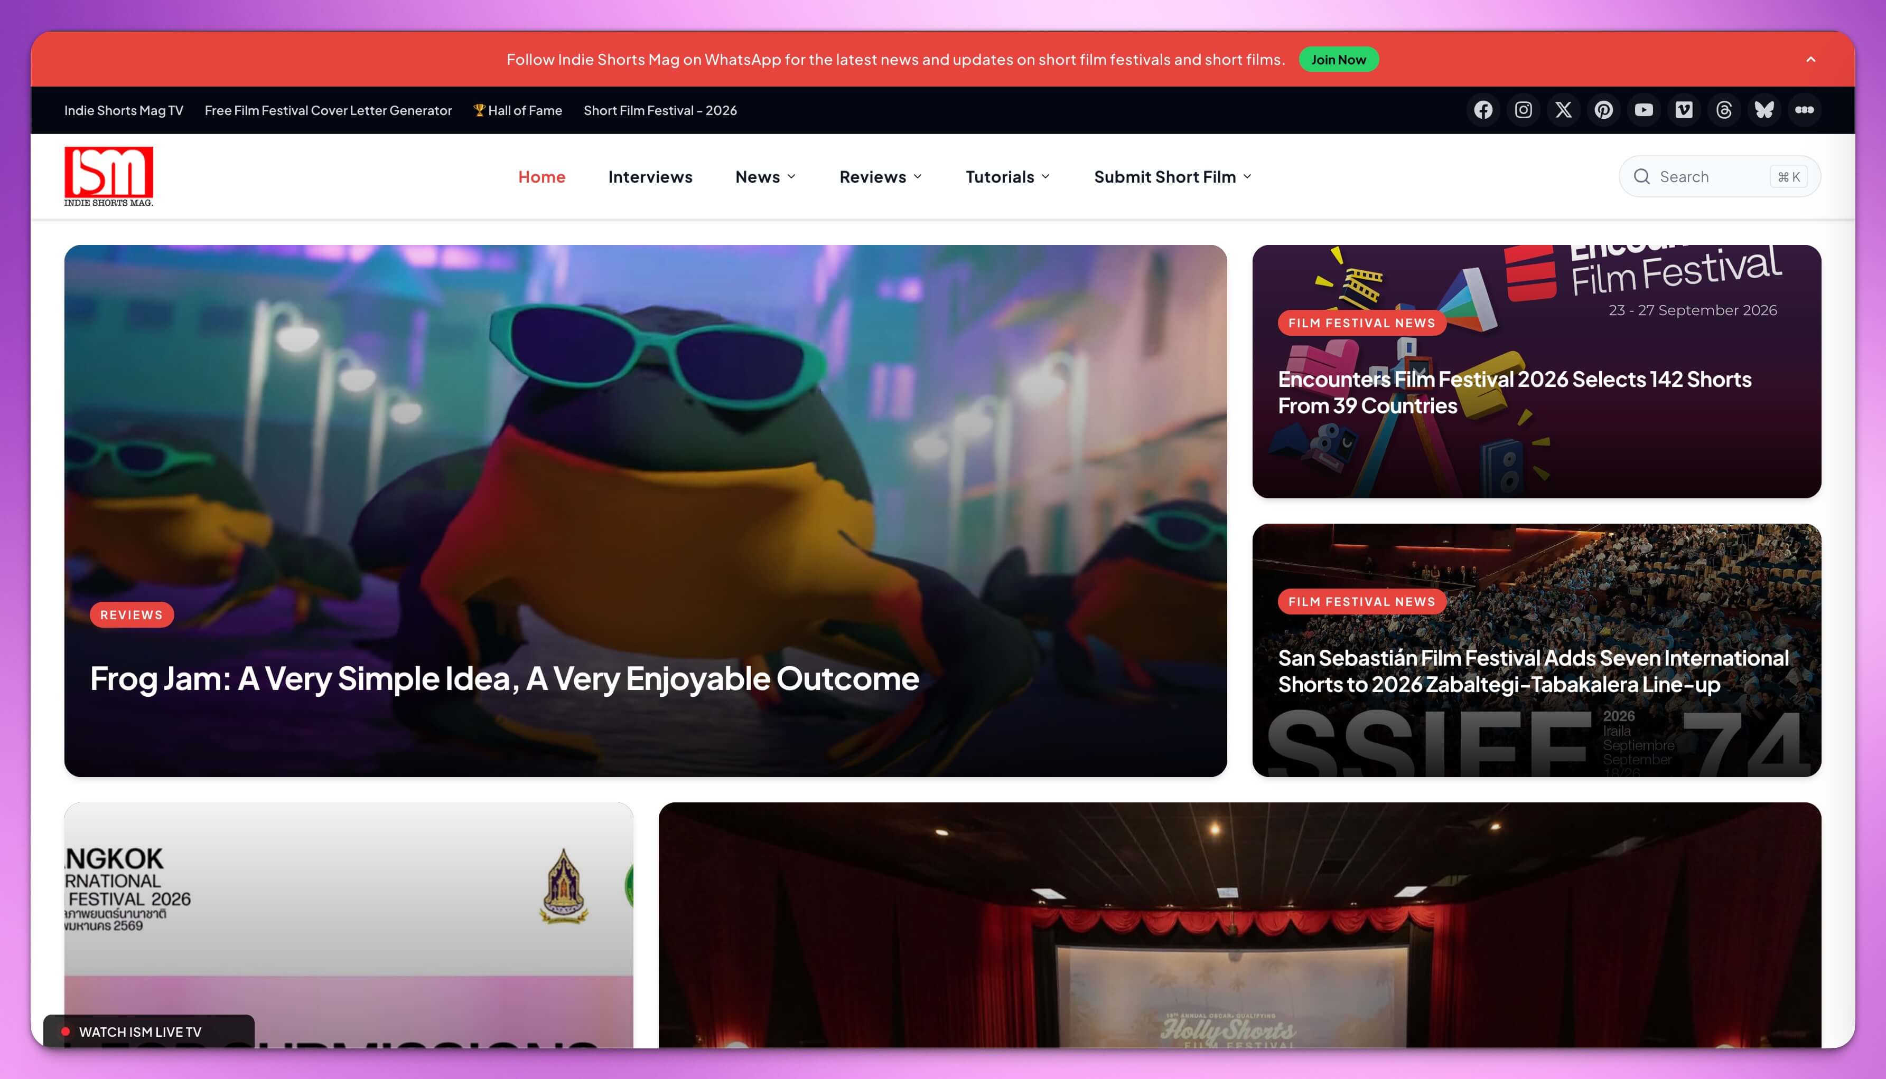Click the Reviews tag on Frog Jam card
Image resolution: width=1886 pixels, height=1079 pixels.
coord(131,614)
